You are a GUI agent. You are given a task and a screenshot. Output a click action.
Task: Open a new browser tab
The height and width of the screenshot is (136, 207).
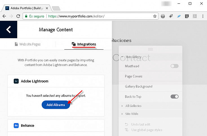point(56,8)
